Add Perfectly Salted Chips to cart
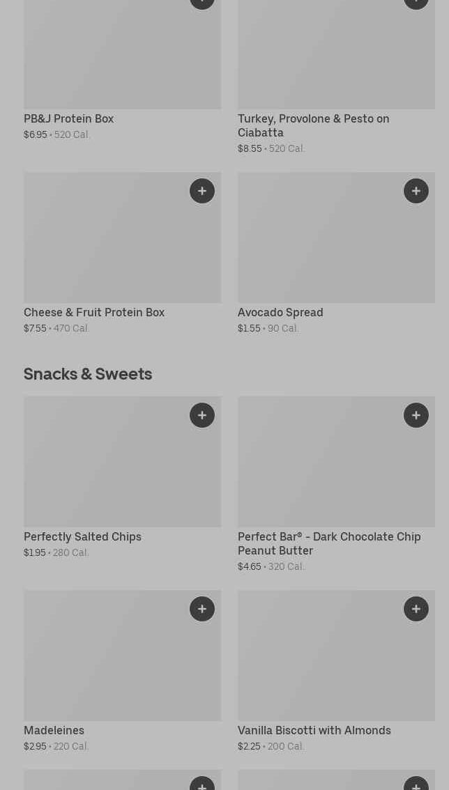This screenshot has width=449, height=790. tap(202, 415)
